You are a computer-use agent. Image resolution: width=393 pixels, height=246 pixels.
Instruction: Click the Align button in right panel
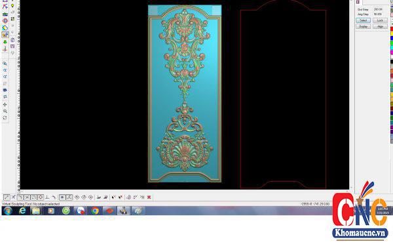(380, 26)
